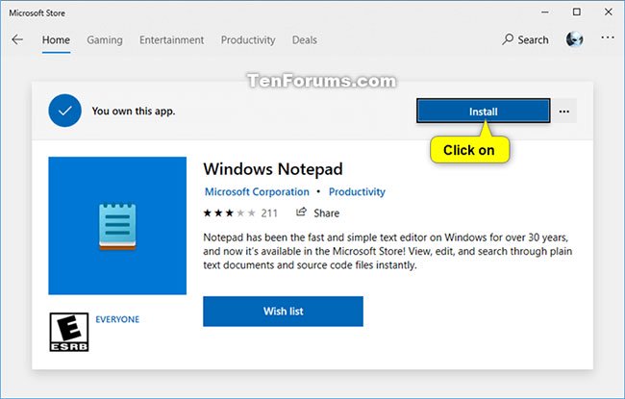Maximize the Microsoft Store window
This screenshot has width=625, height=399.
(576, 12)
